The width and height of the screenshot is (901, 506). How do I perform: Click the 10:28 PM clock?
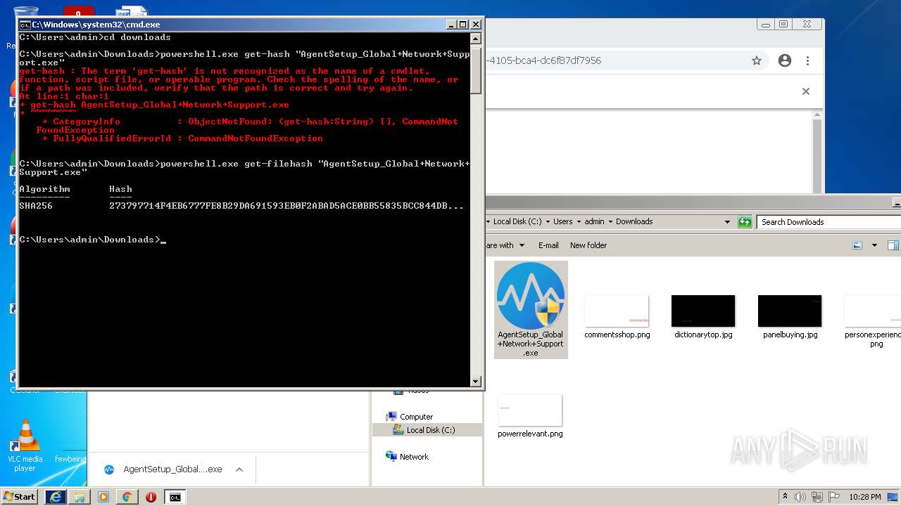pos(865,497)
